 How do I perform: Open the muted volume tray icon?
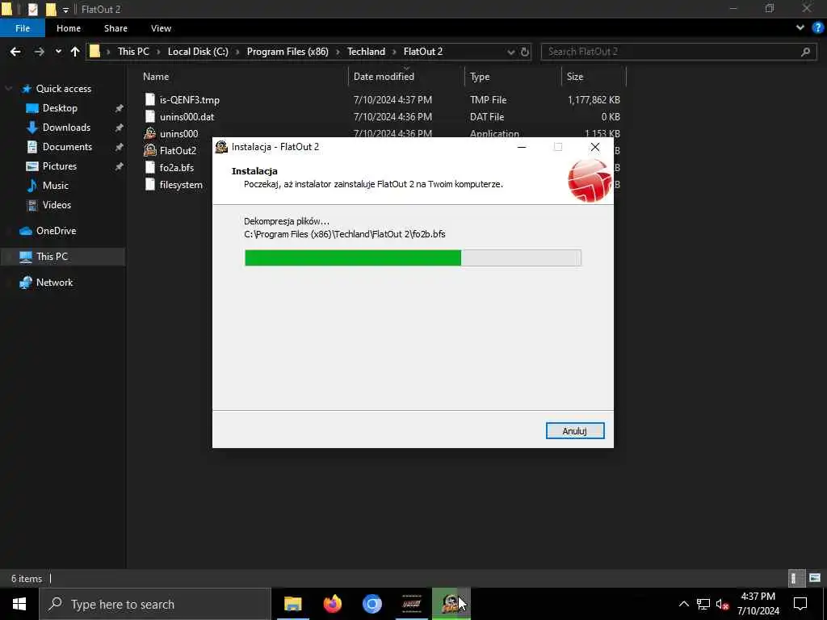coord(722,604)
